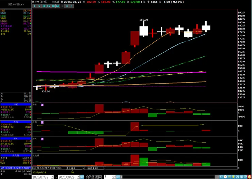
Task: Select the 1-minute timeframe button
Action: point(34,6)
